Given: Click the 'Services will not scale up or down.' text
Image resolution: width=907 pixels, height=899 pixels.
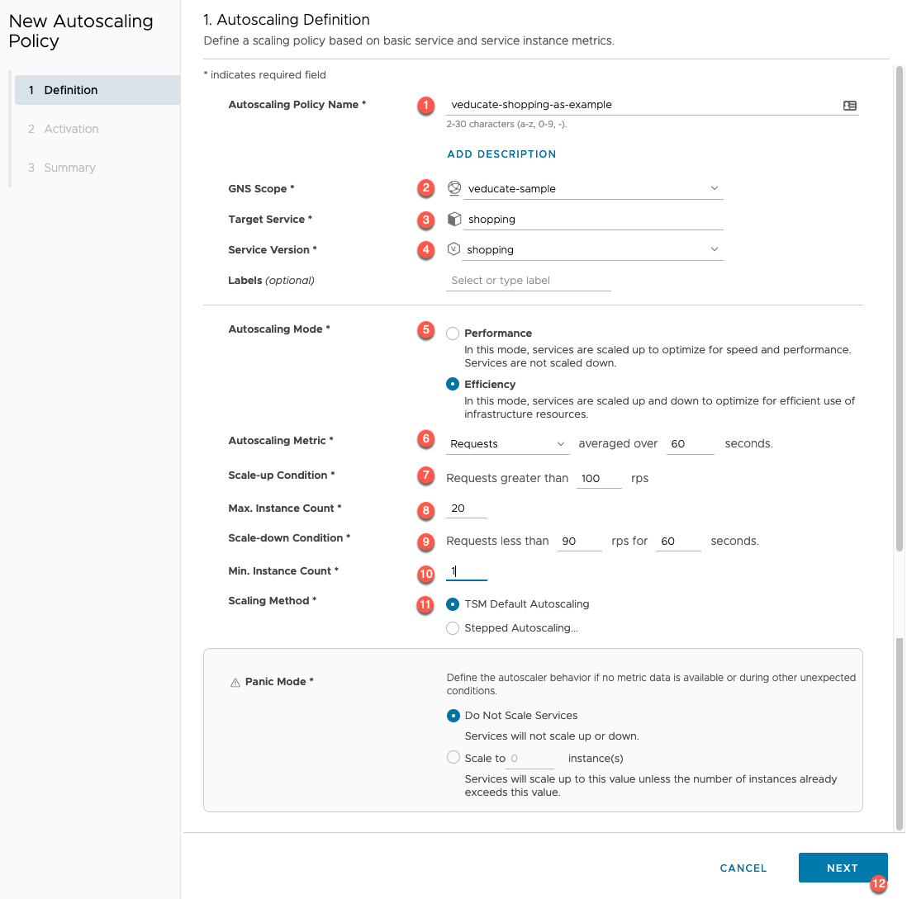Looking at the screenshot, I should pyautogui.click(x=551, y=736).
